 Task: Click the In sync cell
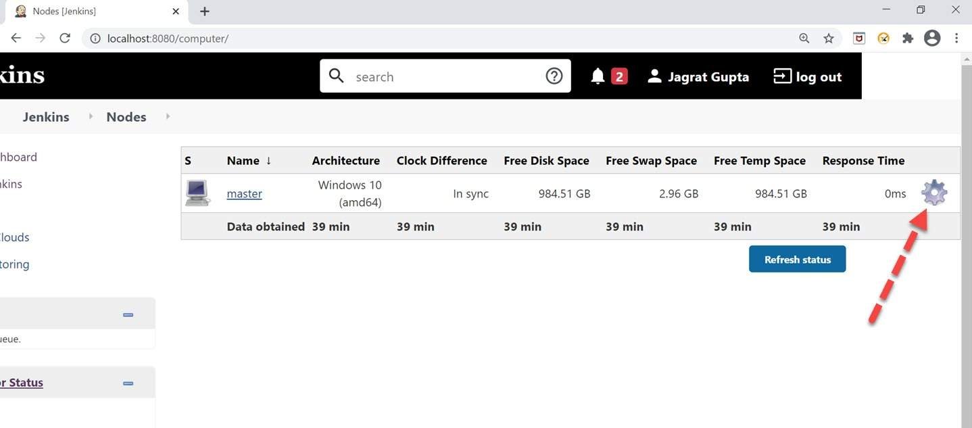coord(470,194)
